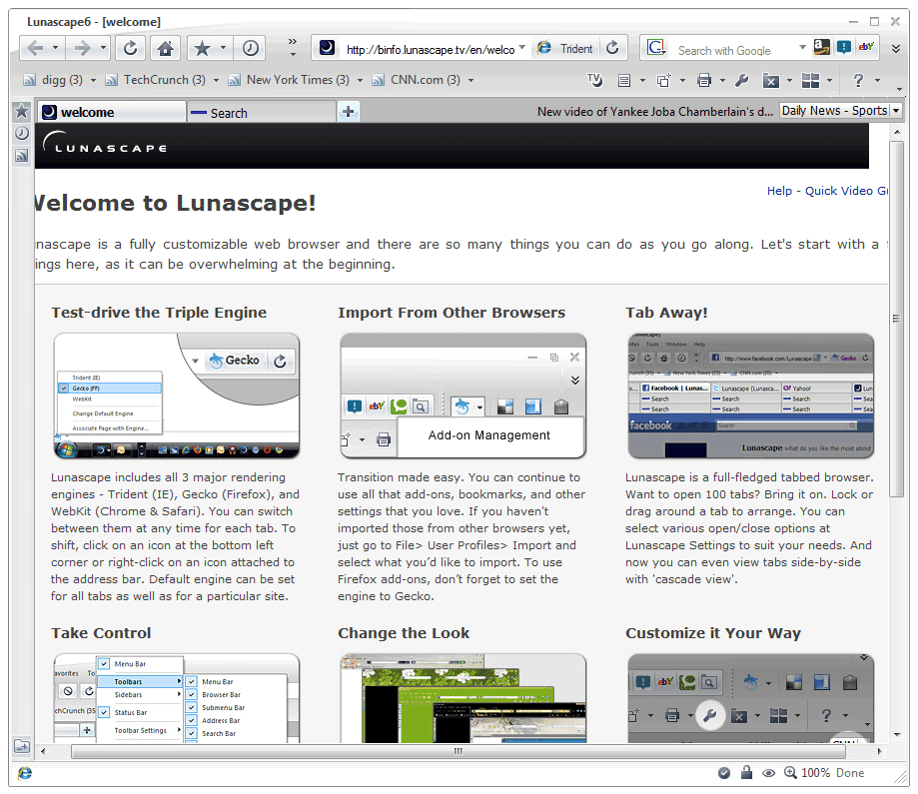Expand the CNN.com (3) feed arrow
918x794 pixels.
pos(470,80)
